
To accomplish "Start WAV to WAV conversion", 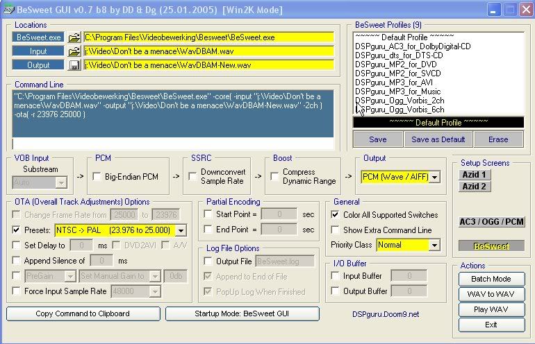I will [491, 294].
